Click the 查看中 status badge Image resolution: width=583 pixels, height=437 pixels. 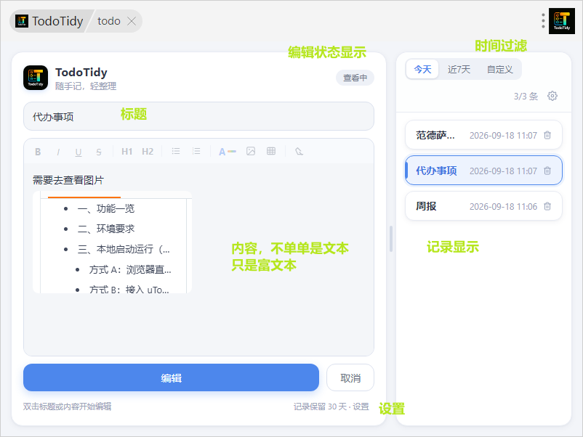(355, 78)
